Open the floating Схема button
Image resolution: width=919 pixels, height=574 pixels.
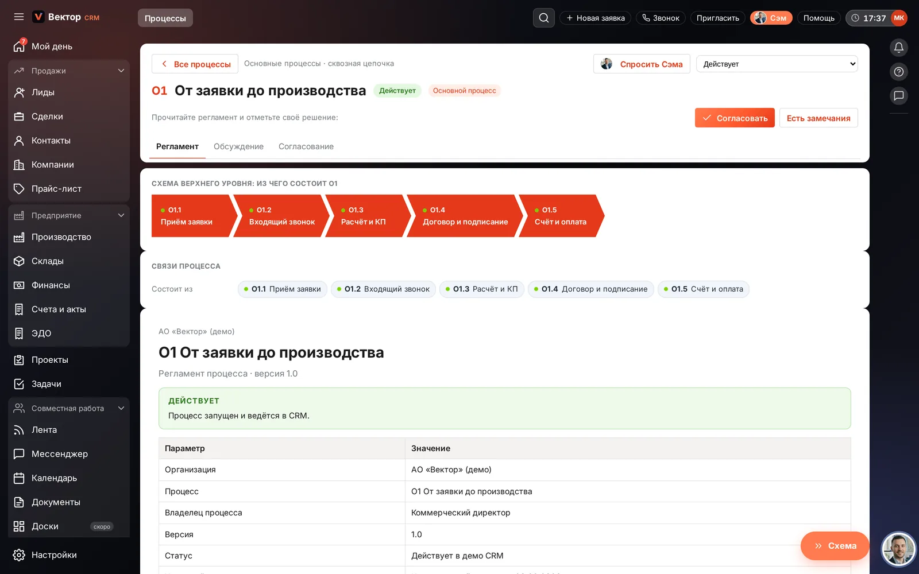835,546
